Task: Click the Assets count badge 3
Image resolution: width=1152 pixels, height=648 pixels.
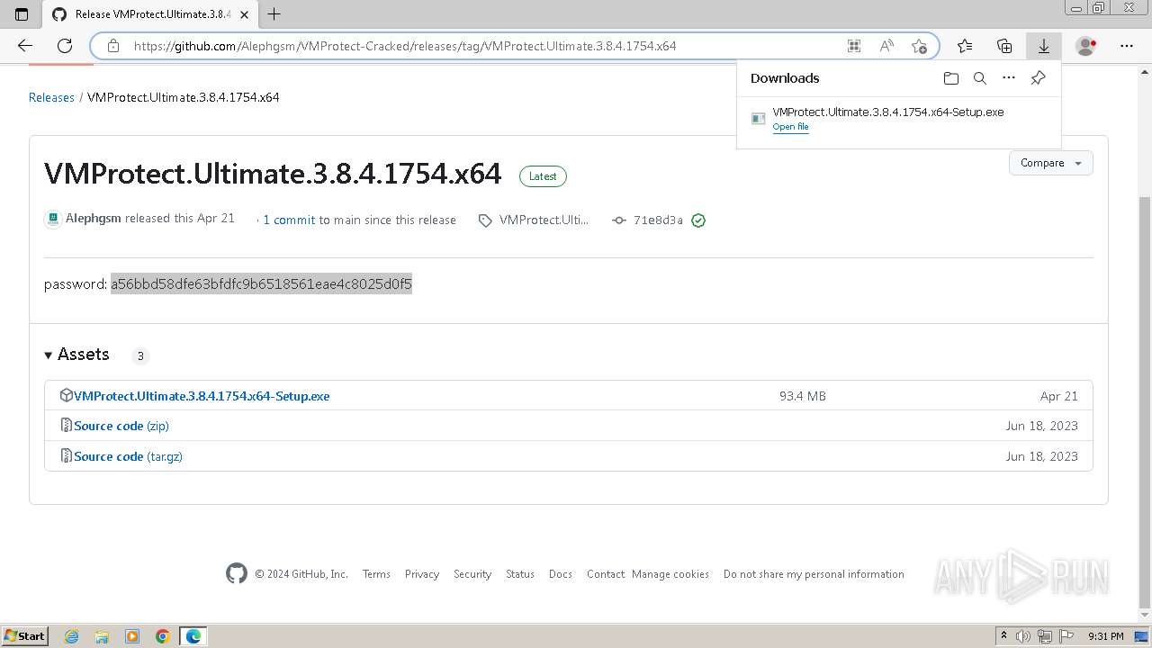Action: coord(140,355)
